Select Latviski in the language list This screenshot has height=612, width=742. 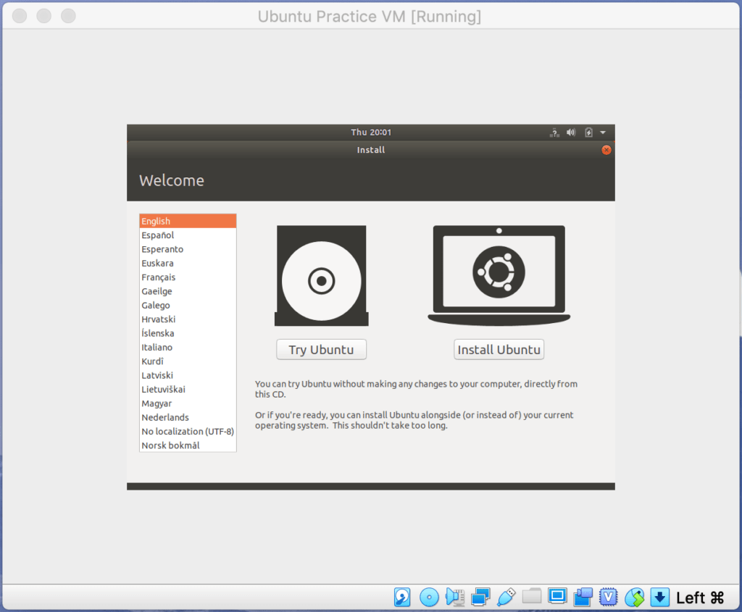[188, 375]
